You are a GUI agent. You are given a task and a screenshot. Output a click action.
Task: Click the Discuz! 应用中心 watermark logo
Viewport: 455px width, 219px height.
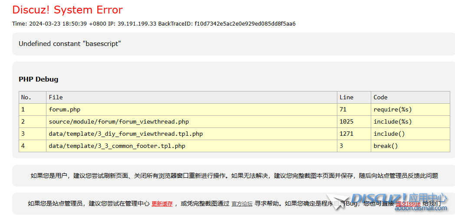399,199
